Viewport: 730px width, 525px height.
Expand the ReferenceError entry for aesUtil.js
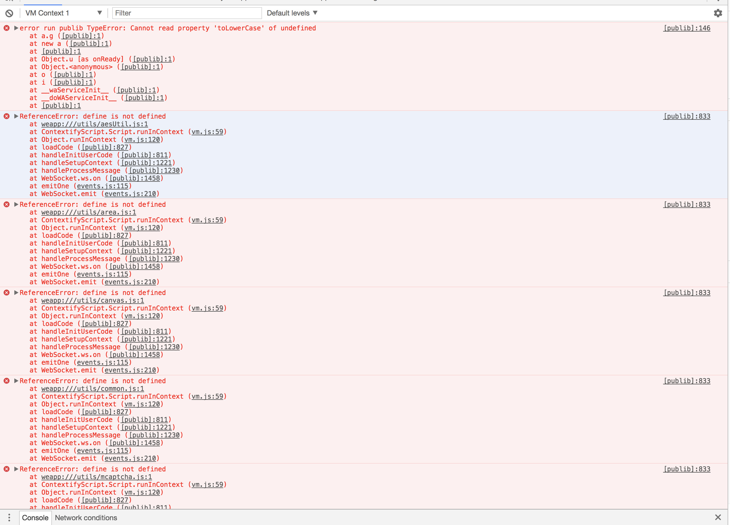coord(16,116)
